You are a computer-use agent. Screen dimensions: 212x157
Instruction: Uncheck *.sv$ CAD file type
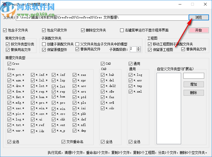(103, 103)
